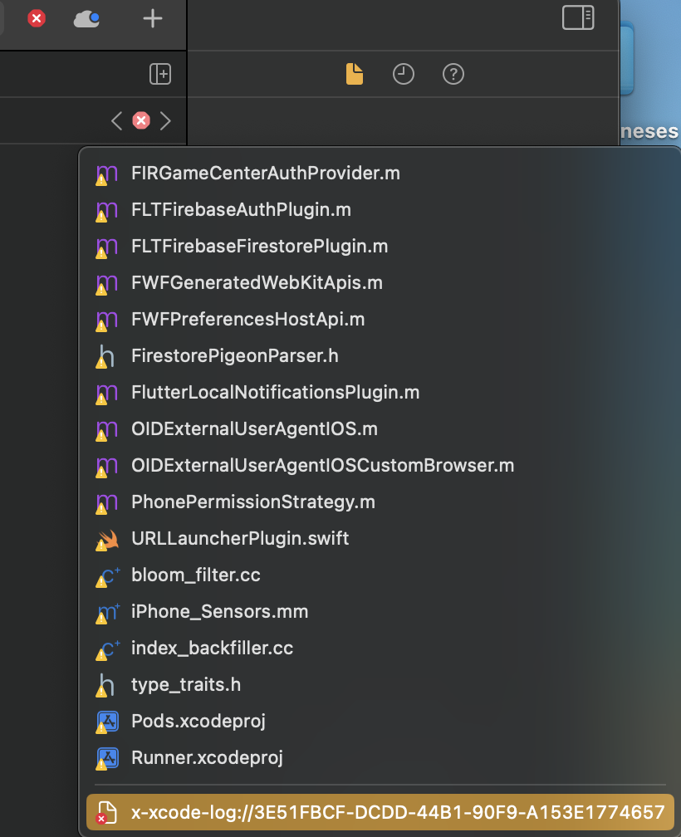The width and height of the screenshot is (681, 837).
Task: Click the plus add button
Action: (153, 18)
